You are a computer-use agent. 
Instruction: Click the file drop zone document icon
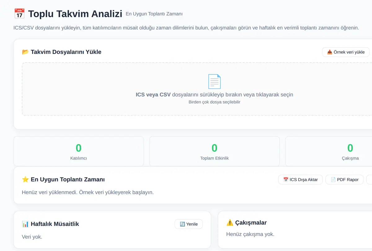click(215, 81)
